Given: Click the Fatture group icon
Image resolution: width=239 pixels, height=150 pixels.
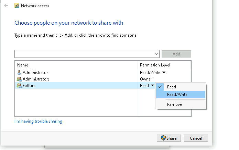Looking at the screenshot, I should tap(19, 86).
